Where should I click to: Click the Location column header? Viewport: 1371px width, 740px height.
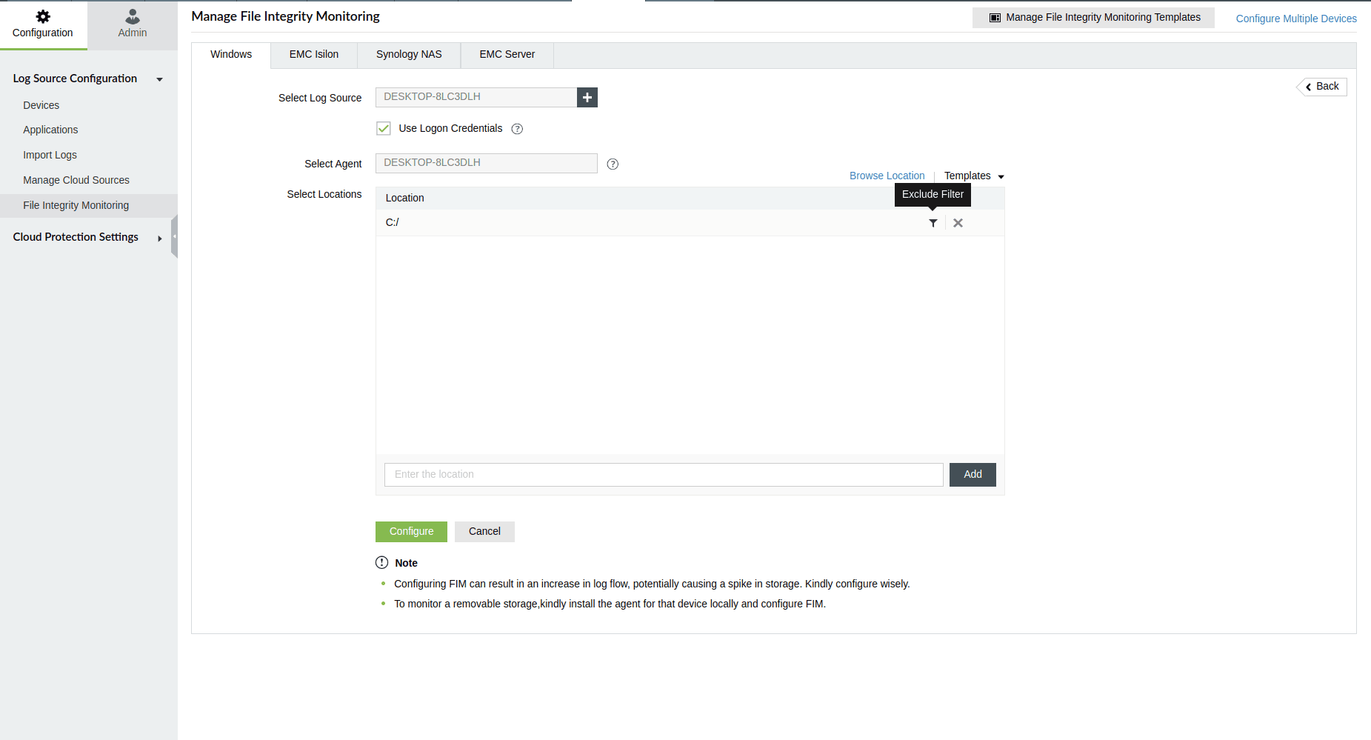404,198
